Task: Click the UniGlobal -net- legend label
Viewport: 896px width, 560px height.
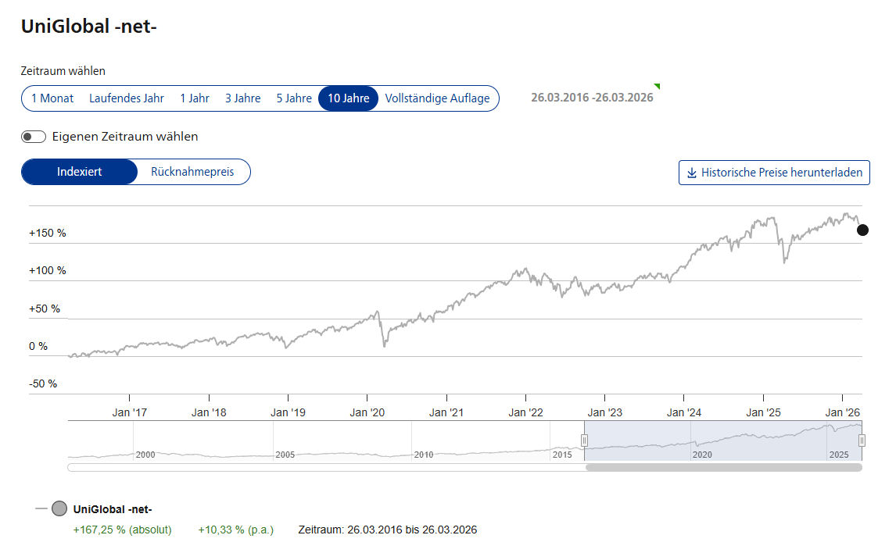Action: (x=113, y=509)
